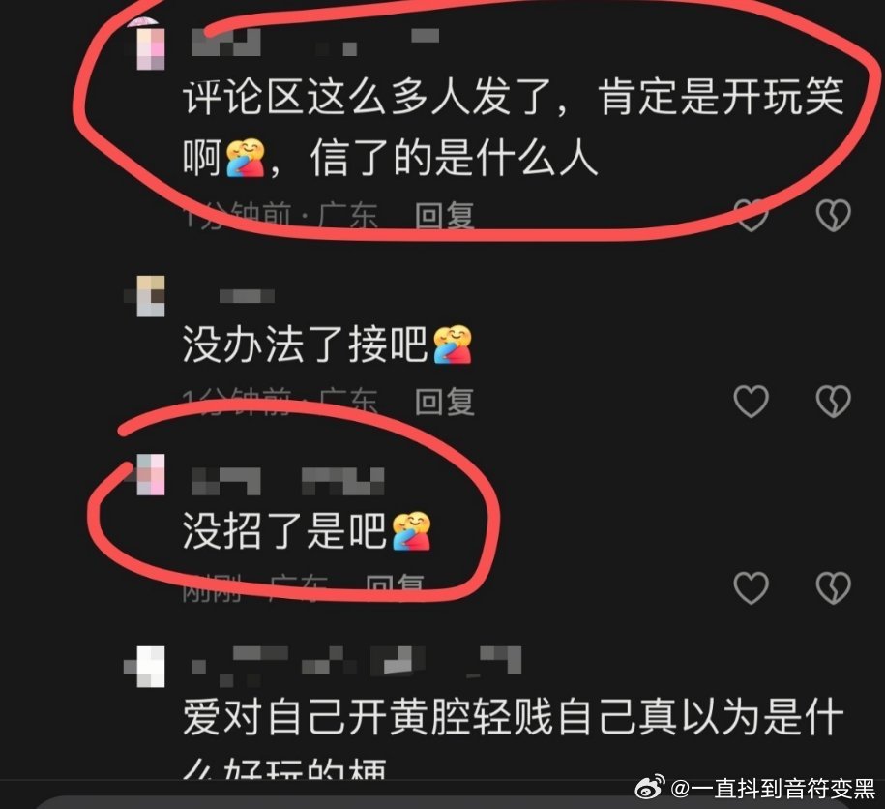Open avatar beside 没招了是吧 comment
Image resolution: width=885 pixels, height=809 pixels.
[x=146, y=474]
